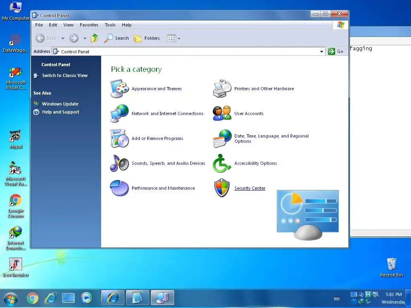Open Microsoft Visual C desktop shortcut
The image size is (411, 308).
pos(16,79)
